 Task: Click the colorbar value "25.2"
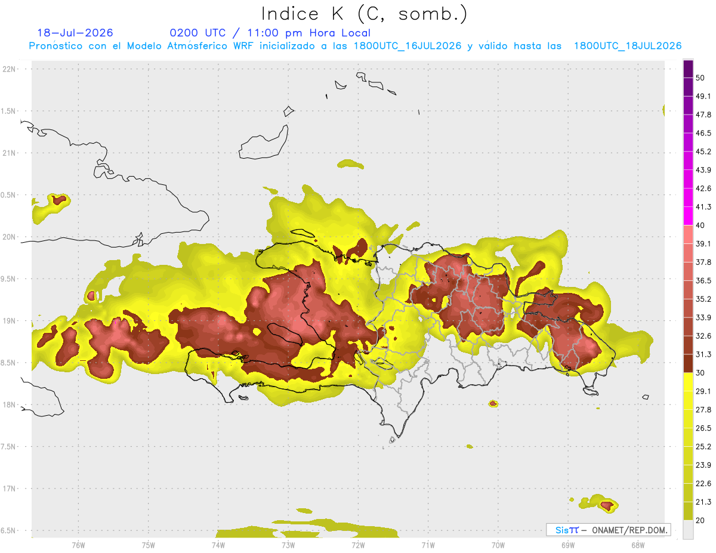coord(703,447)
